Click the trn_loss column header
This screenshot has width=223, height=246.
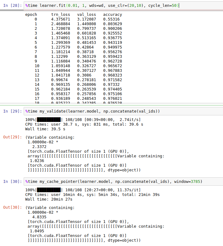click(60, 15)
